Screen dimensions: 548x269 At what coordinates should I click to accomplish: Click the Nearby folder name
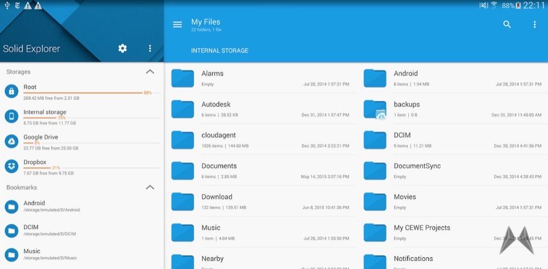coord(212,259)
